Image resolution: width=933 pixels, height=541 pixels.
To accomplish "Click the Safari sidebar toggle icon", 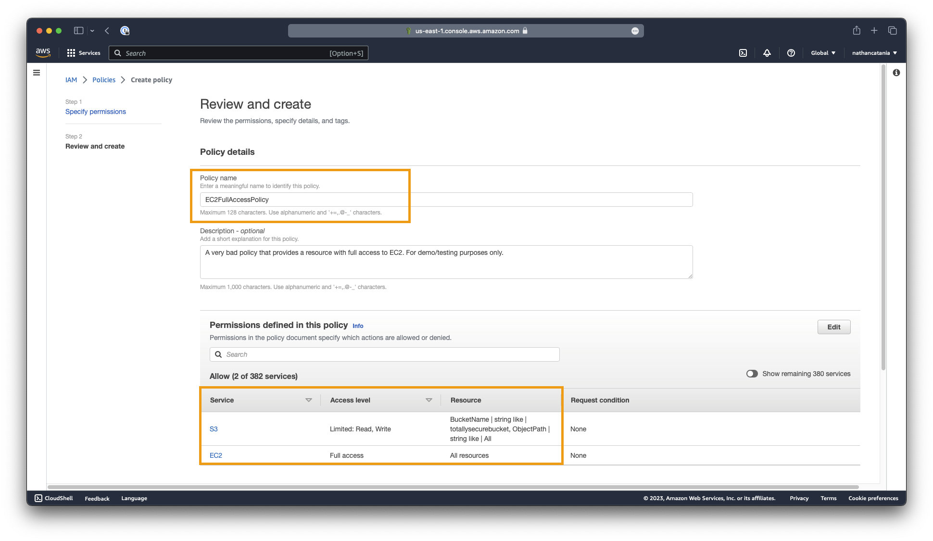I will point(78,31).
